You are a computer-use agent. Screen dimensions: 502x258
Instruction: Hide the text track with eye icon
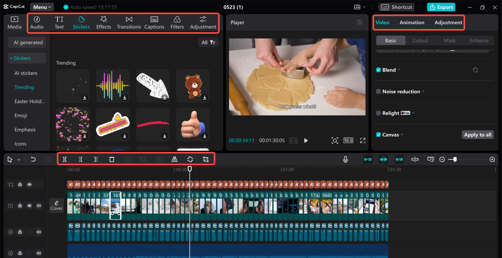29,185
